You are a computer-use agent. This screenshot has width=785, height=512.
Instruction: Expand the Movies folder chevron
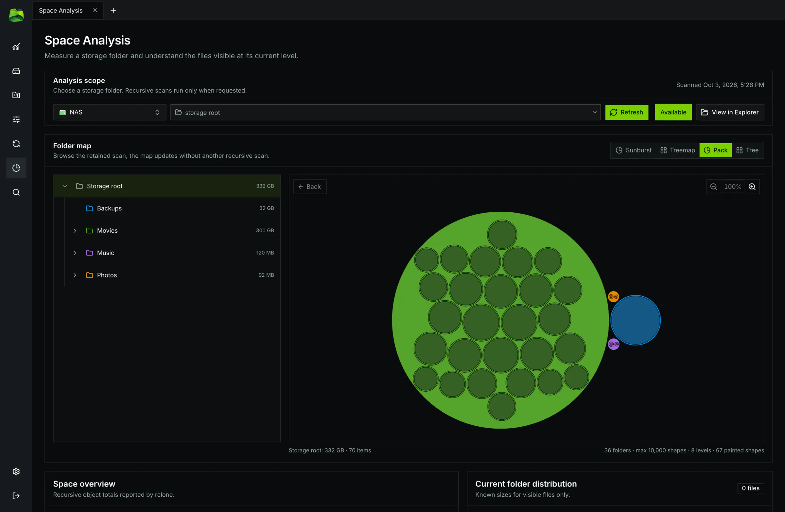pyautogui.click(x=75, y=231)
